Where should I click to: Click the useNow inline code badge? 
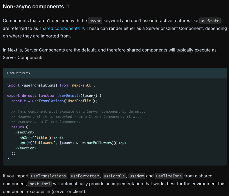point(137,176)
